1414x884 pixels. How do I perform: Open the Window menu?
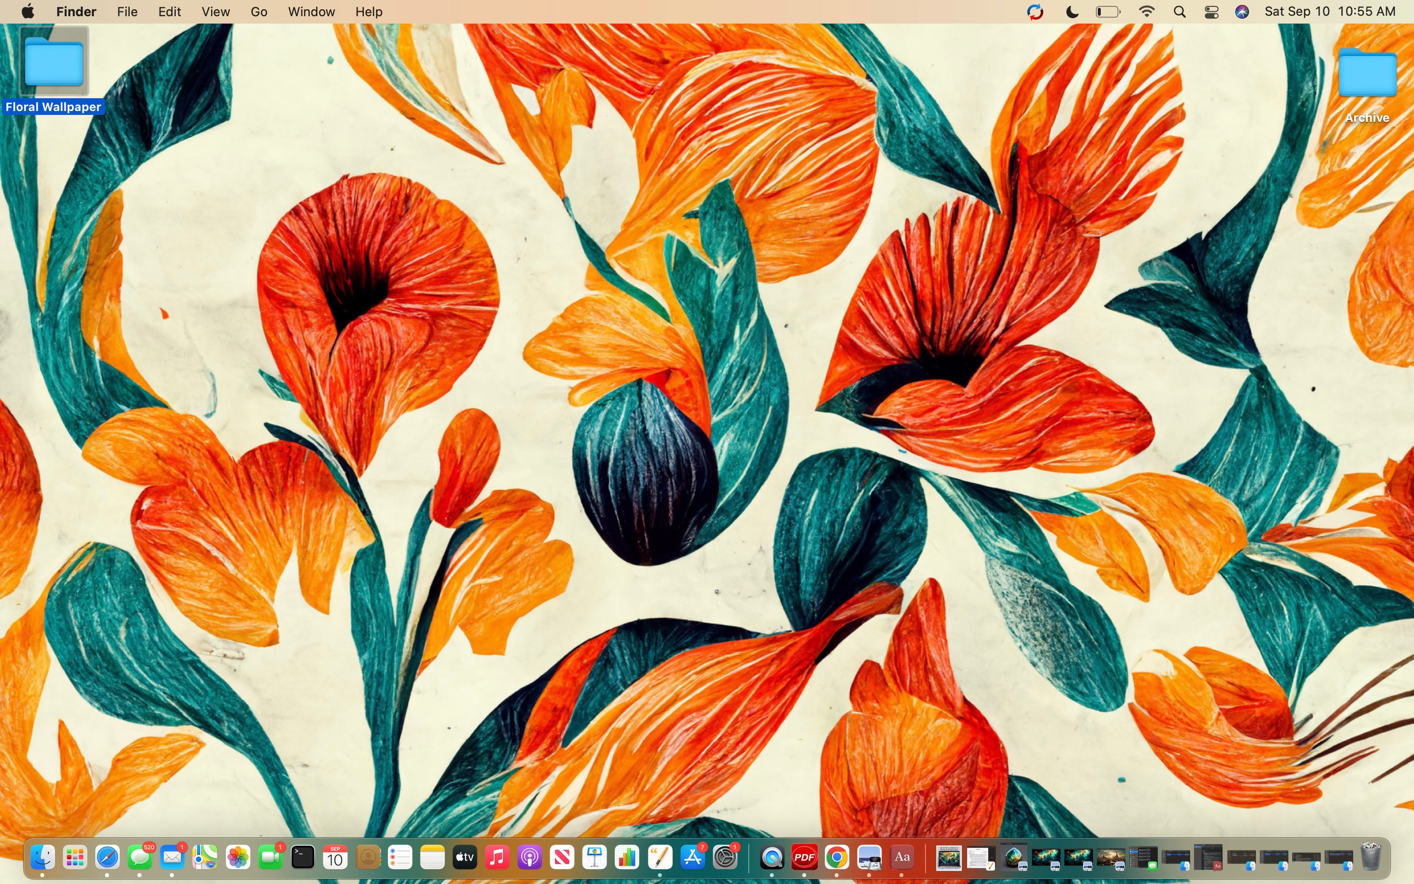(310, 11)
